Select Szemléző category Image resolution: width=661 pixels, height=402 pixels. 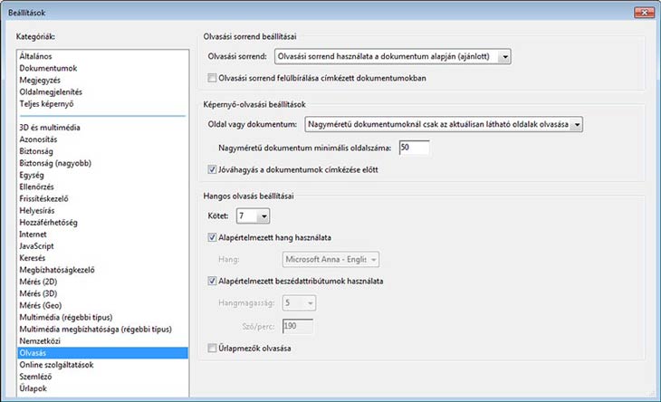pyautogui.click(x=103, y=377)
